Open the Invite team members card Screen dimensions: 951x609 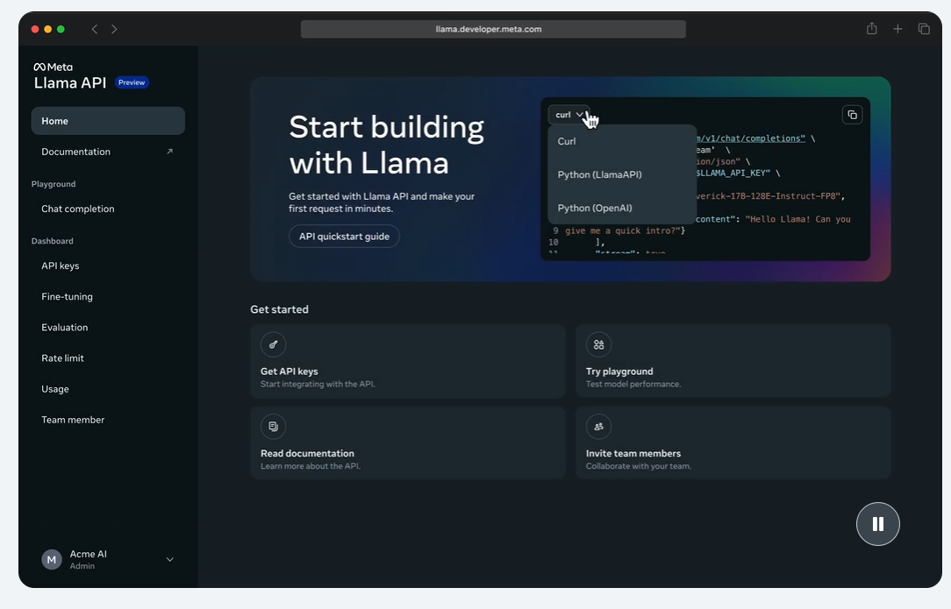coord(733,443)
